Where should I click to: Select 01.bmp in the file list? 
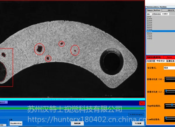pos(149,18)
